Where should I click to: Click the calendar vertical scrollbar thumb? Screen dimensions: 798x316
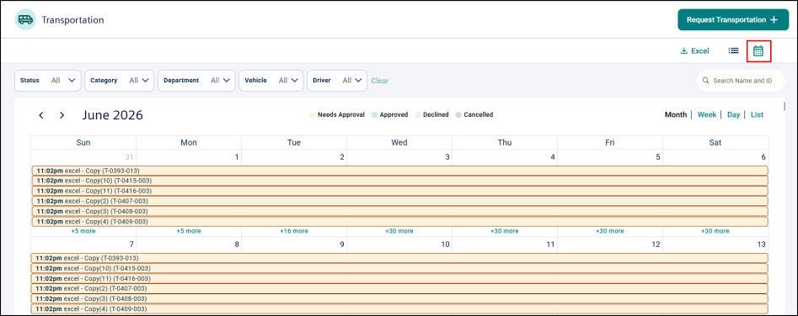point(785,106)
